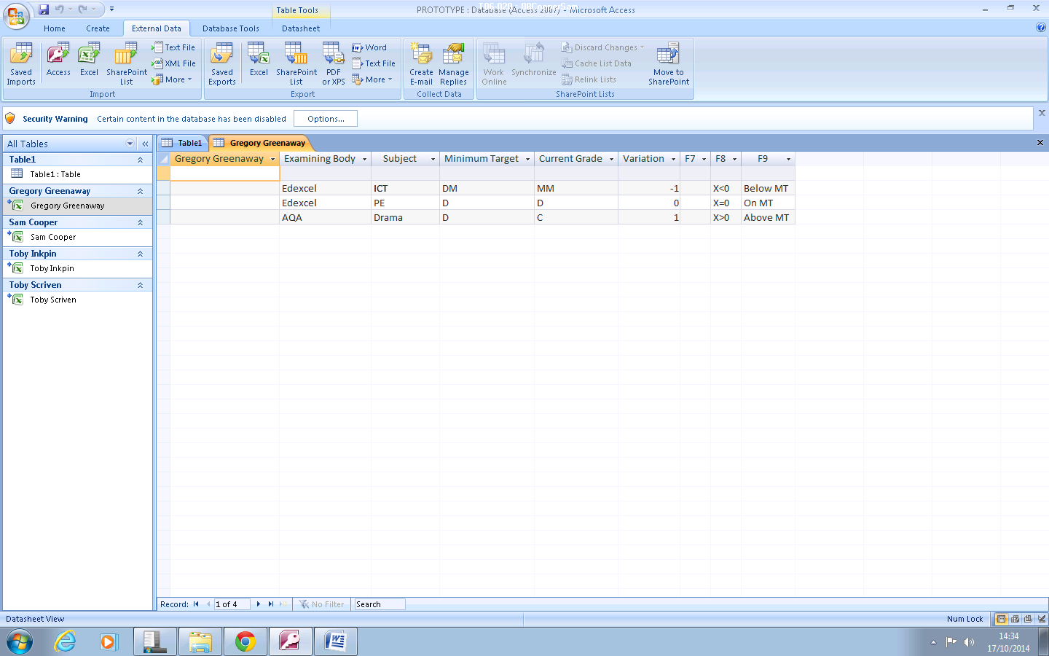Open Current Grade column filter dropdown
1049x656 pixels.
(611, 159)
